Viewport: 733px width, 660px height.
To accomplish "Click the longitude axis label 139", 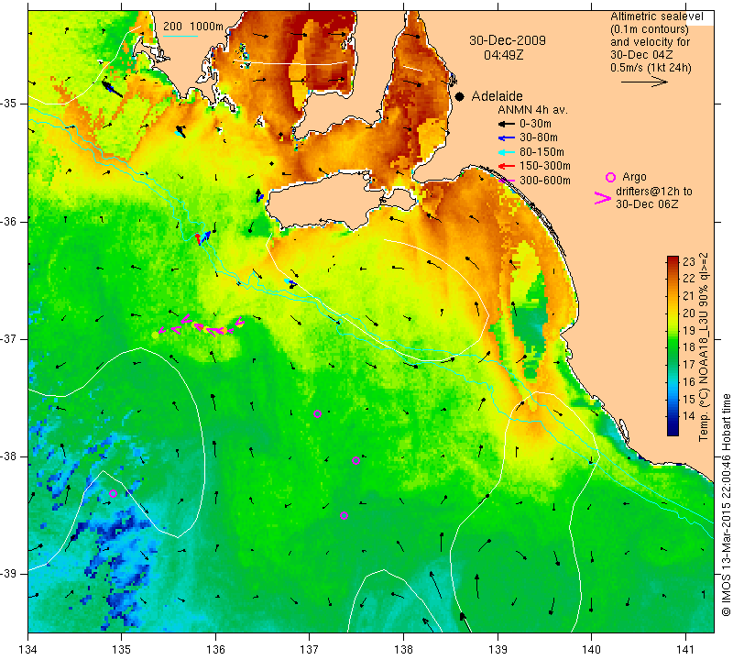I will coord(498,650).
